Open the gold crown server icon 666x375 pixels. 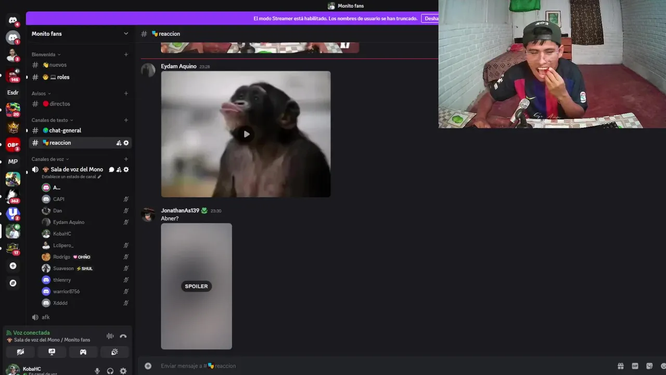pyautogui.click(x=13, y=127)
